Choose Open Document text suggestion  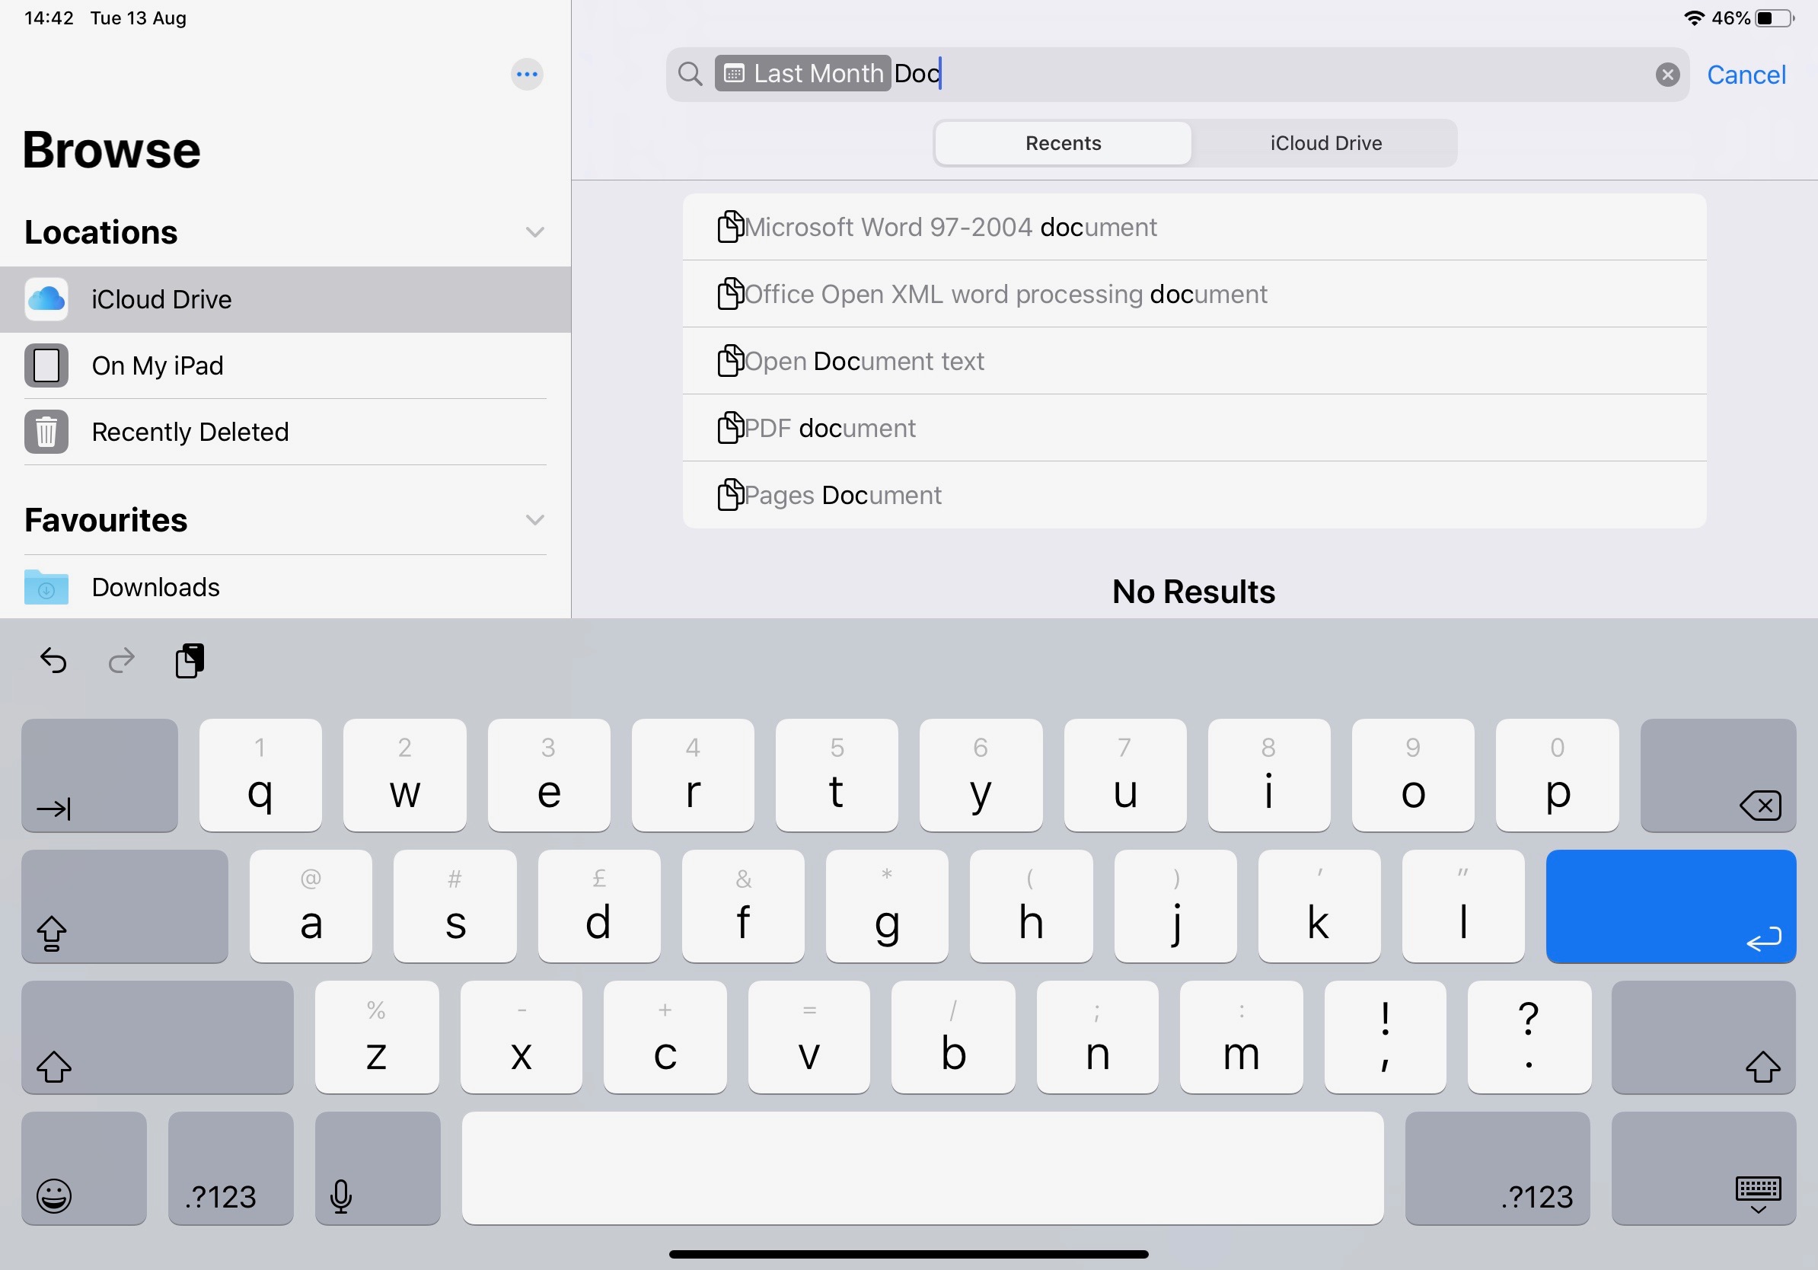[1193, 361]
